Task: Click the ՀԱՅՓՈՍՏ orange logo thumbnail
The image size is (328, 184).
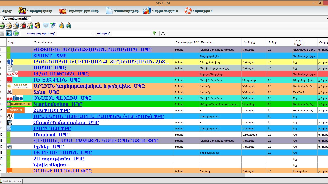Action: pos(15,110)
